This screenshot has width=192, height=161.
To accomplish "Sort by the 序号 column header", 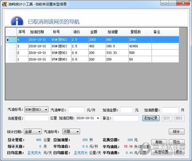I will coord(22,32).
